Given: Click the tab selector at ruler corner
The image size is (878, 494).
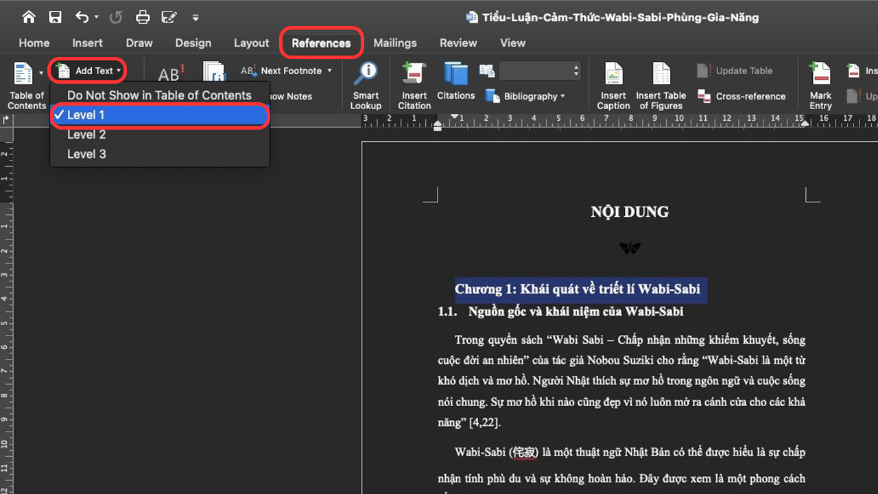Looking at the screenshot, I should tap(6, 119).
